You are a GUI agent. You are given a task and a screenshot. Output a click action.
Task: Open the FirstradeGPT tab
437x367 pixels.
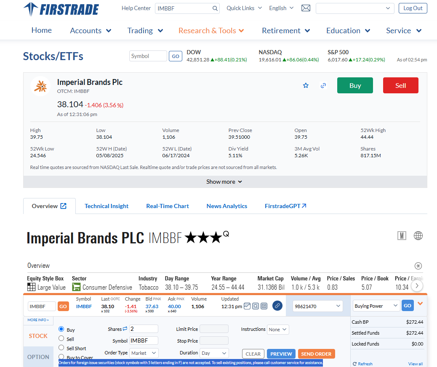click(285, 206)
